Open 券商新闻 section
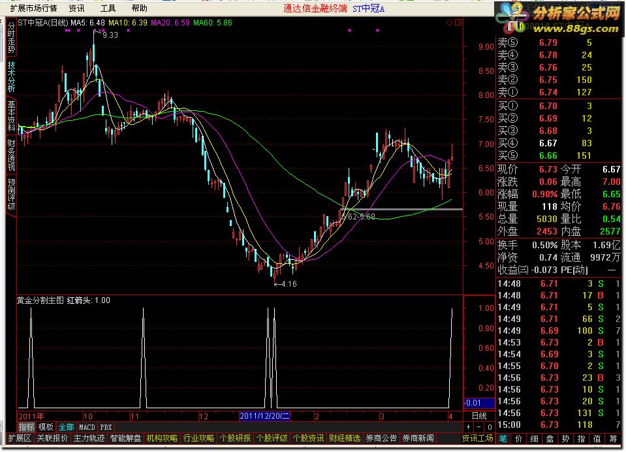Image resolution: width=626 pixels, height=452 pixels. coord(418,438)
